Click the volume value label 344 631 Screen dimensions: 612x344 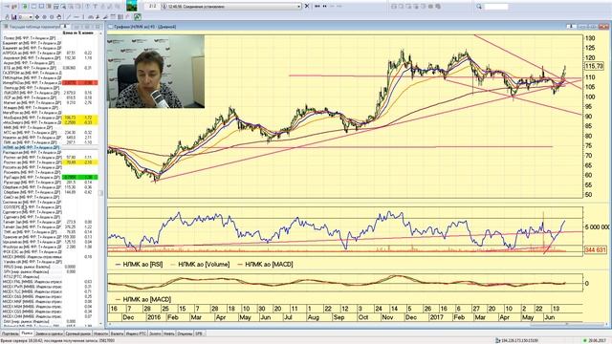[x=595, y=249]
